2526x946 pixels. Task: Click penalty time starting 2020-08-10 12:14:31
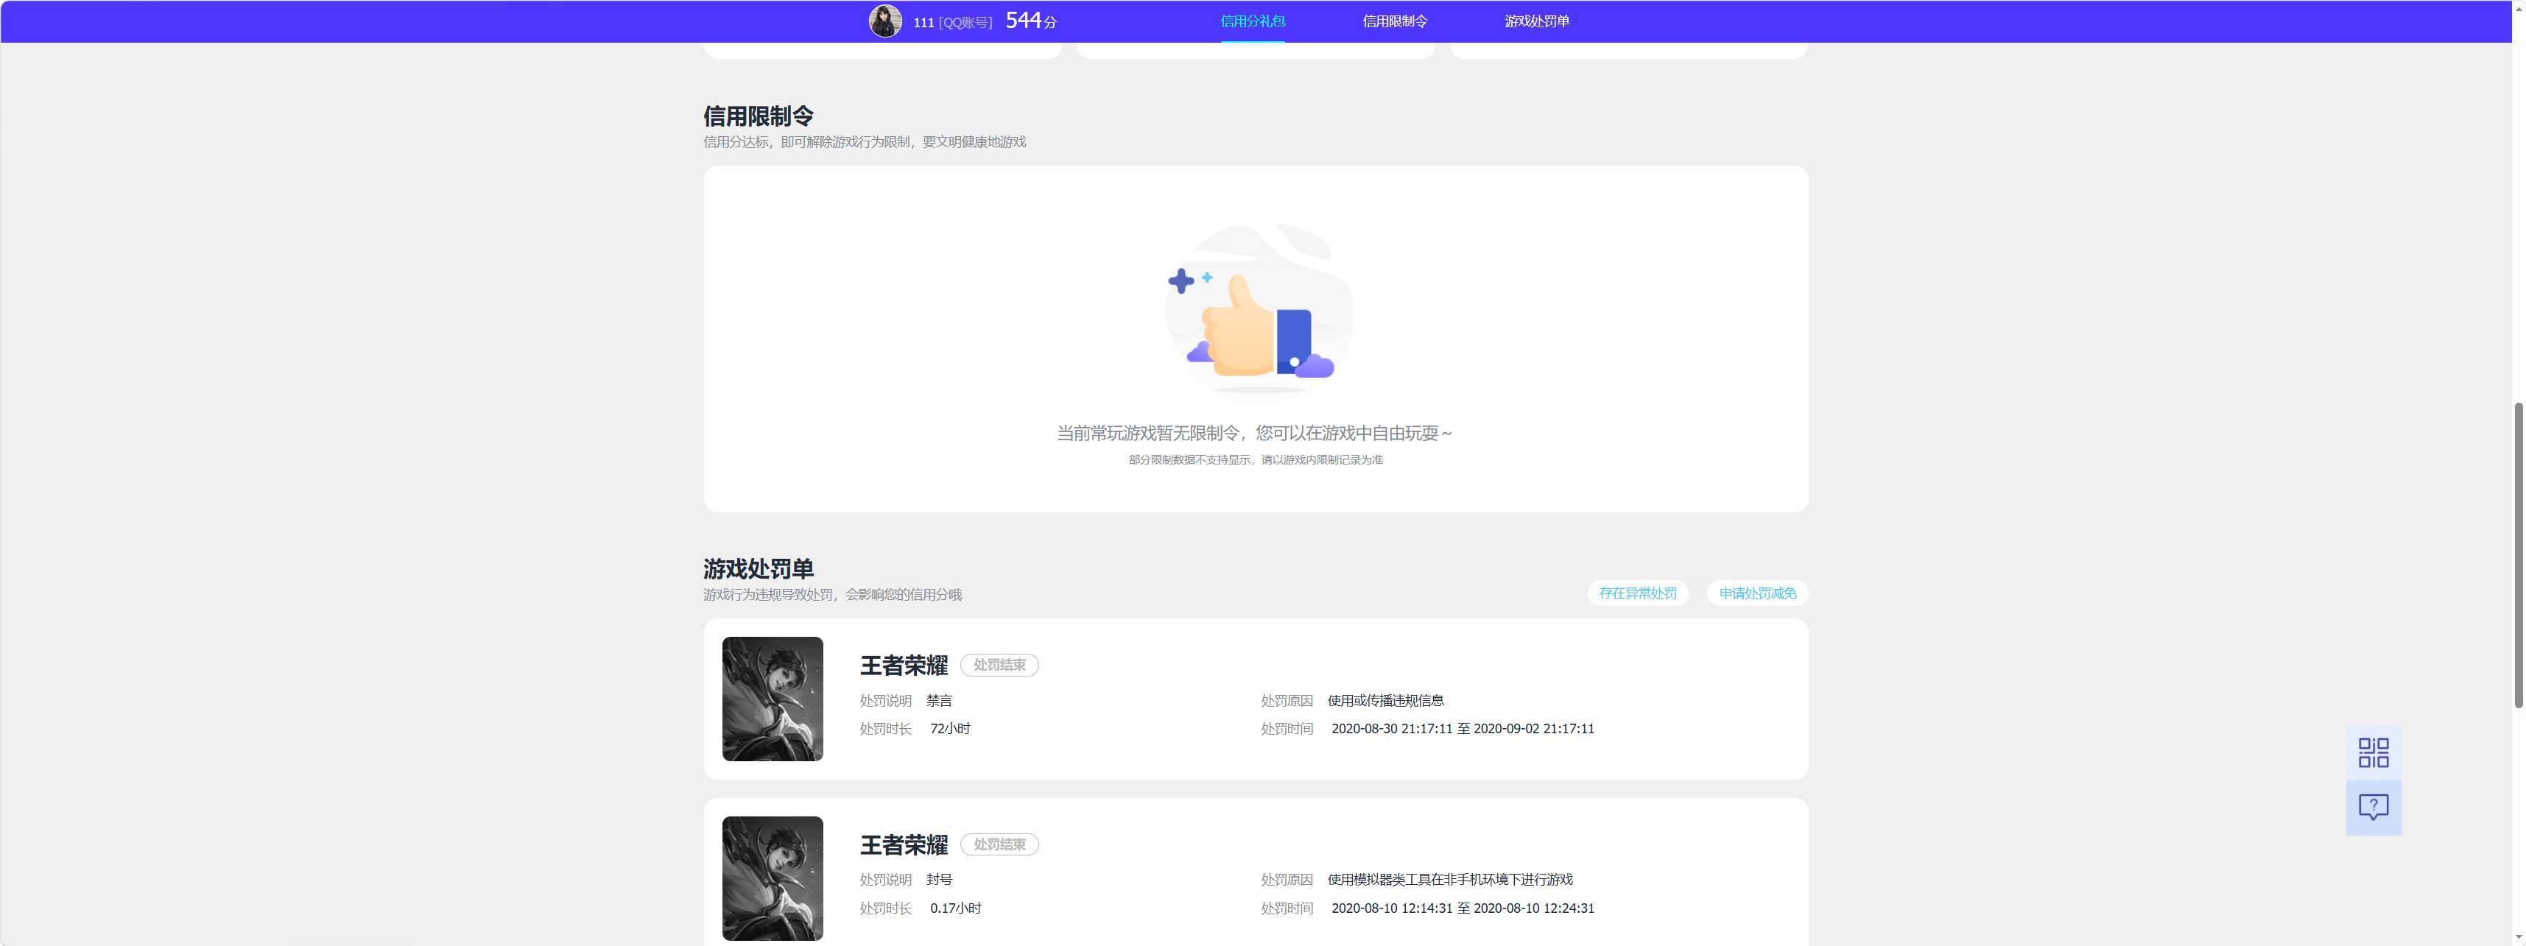tap(1462, 908)
